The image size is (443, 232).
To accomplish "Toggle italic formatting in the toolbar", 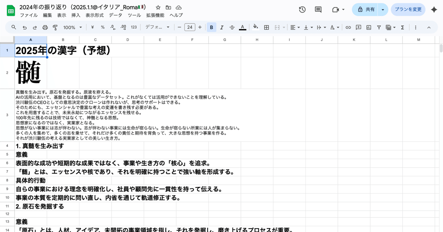I will [221, 27].
